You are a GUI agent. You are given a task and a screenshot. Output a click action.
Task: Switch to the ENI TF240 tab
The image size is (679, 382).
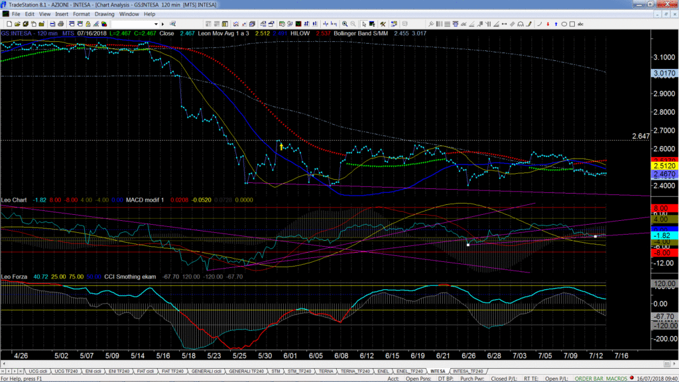[x=119, y=371]
